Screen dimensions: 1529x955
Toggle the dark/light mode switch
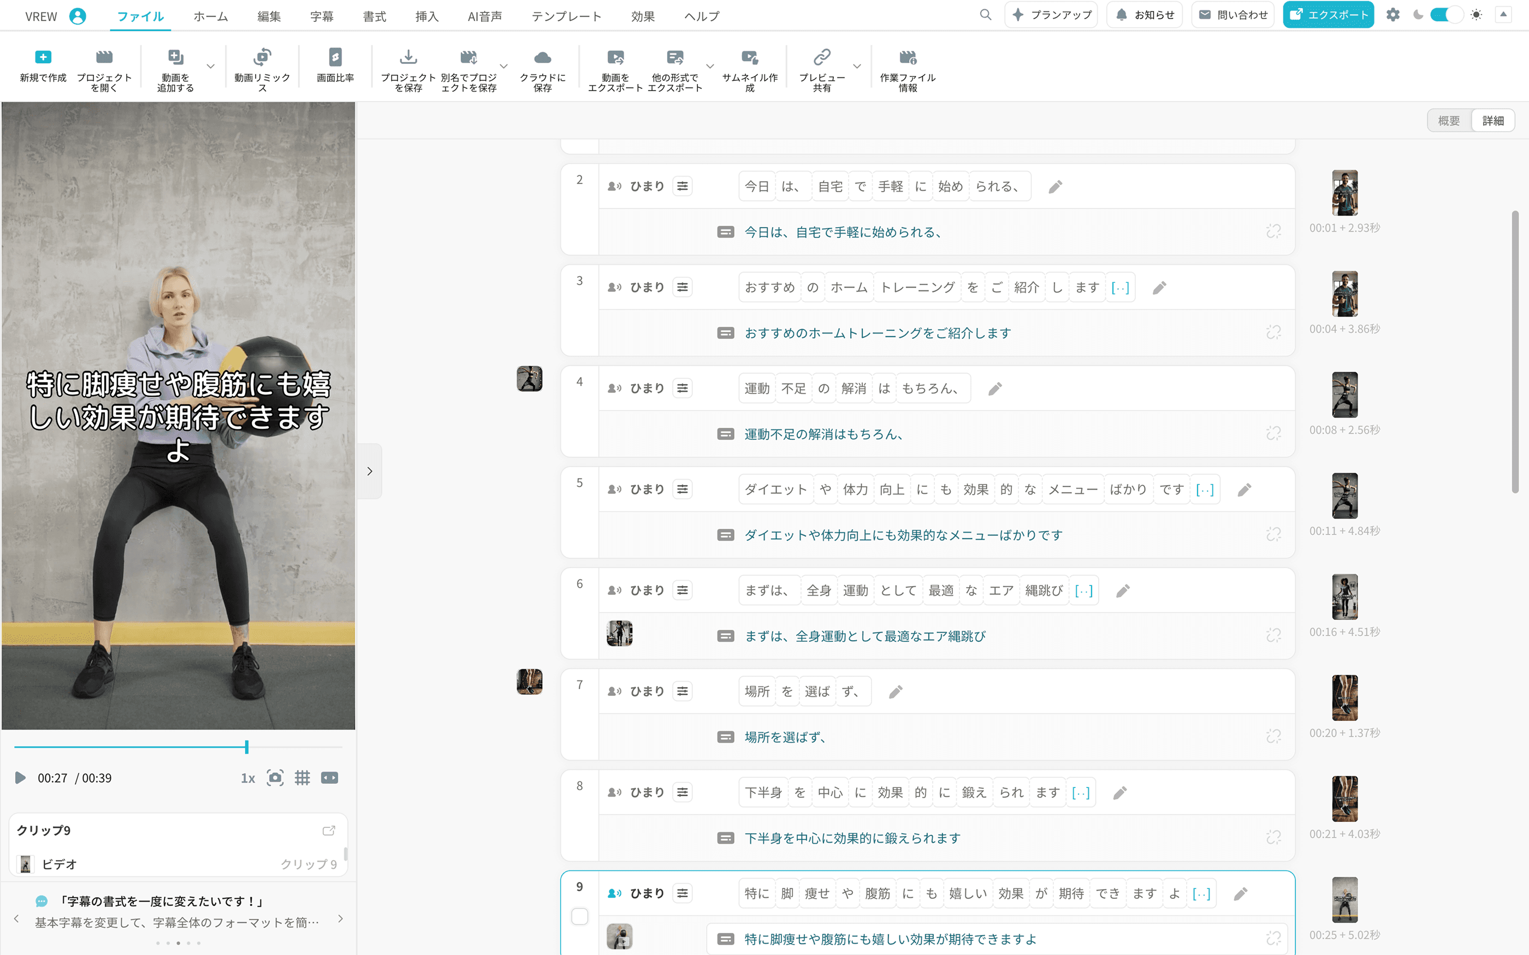click(1446, 15)
